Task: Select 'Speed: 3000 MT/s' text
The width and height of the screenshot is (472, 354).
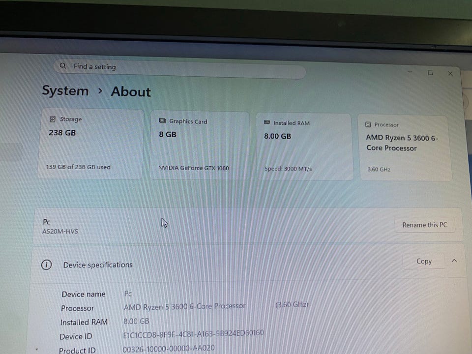Action: coord(288,169)
